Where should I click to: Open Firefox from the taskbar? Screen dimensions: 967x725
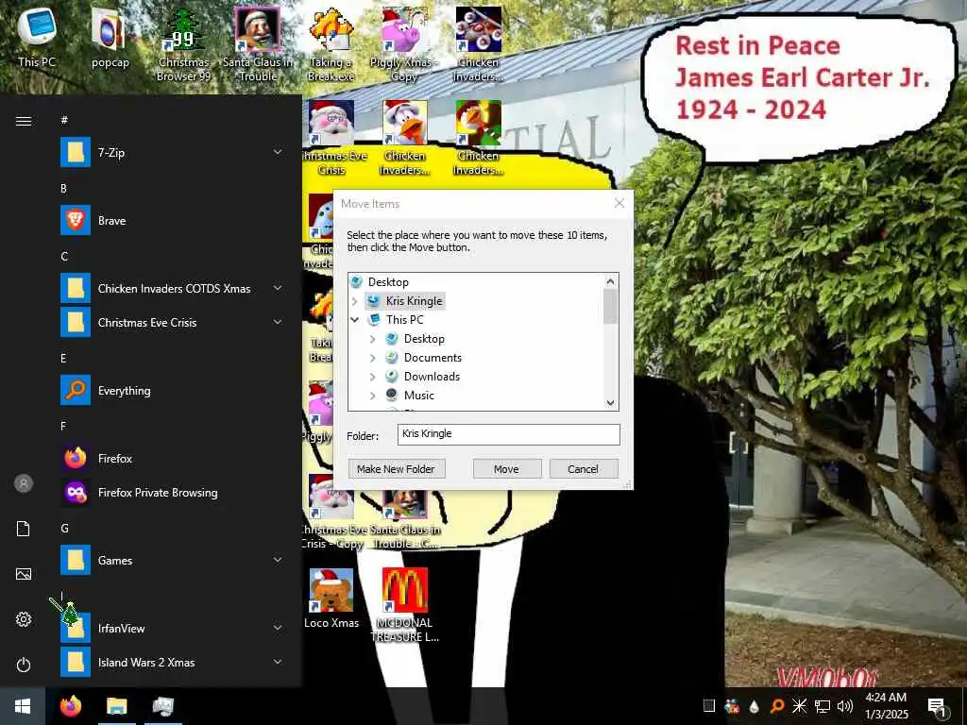pyautogui.click(x=71, y=706)
